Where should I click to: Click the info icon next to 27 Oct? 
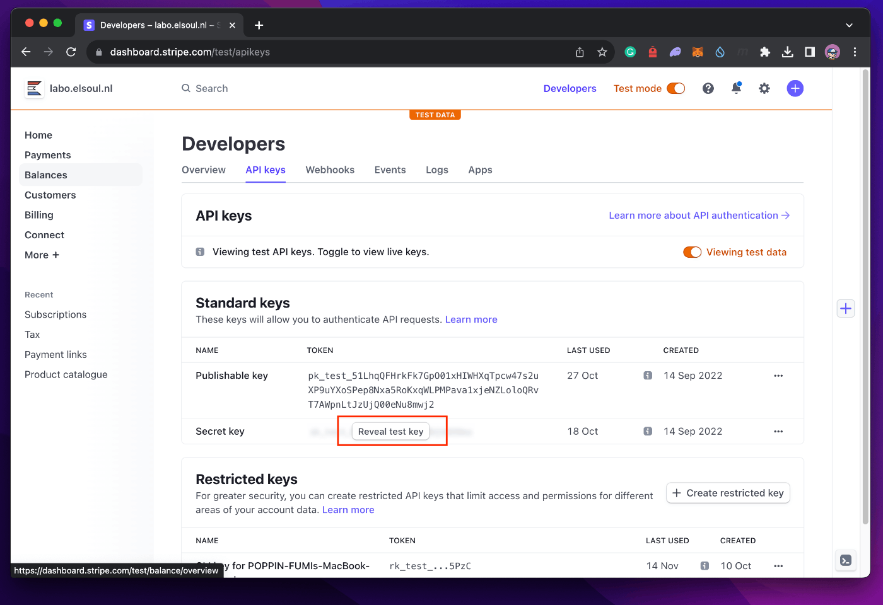(648, 375)
